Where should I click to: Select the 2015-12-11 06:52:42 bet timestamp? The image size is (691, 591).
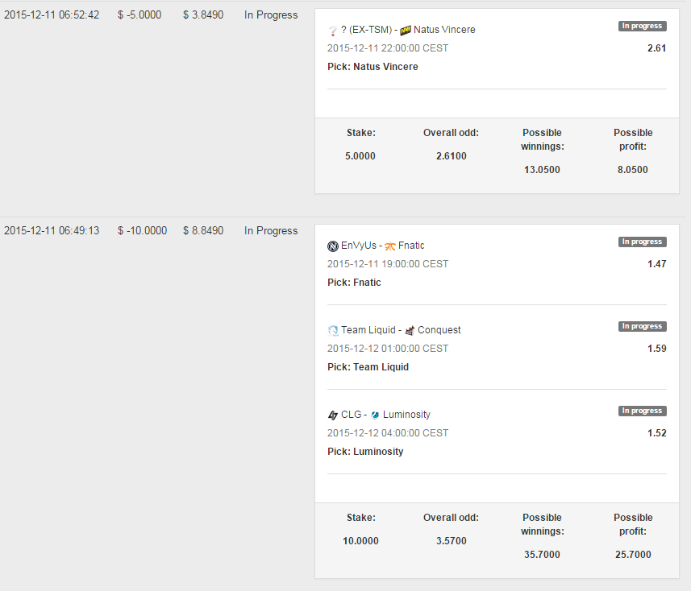click(x=52, y=15)
